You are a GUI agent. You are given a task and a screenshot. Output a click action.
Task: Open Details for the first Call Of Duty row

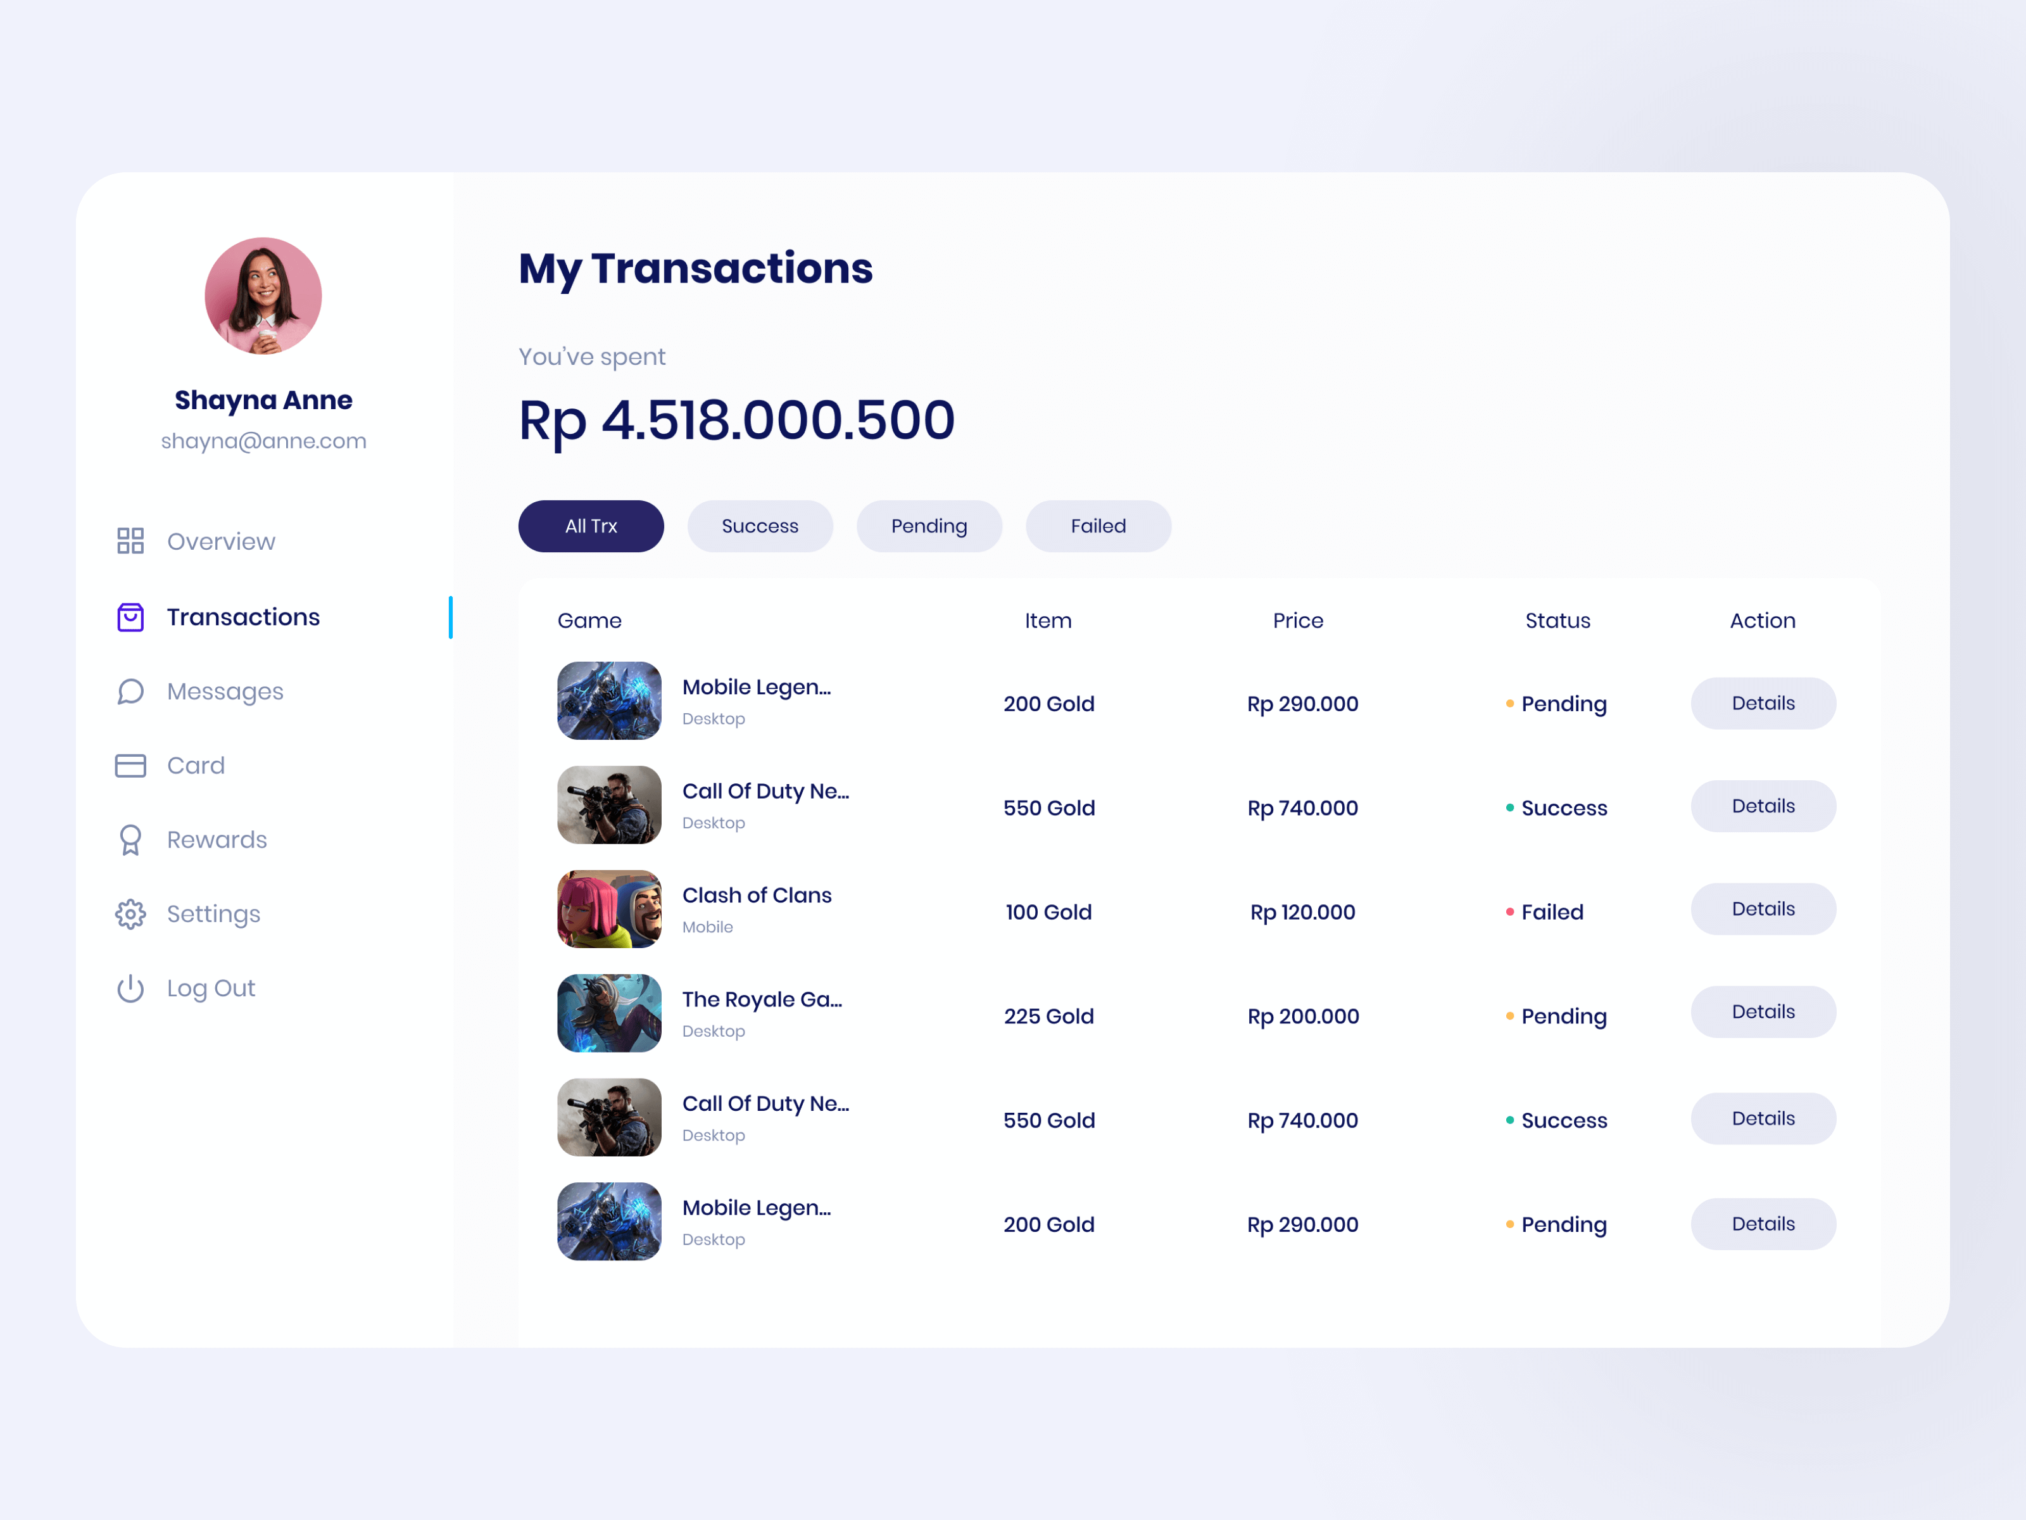(x=1763, y=806)
